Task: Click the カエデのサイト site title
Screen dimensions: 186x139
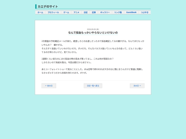Action: click(x=48, y=7)
